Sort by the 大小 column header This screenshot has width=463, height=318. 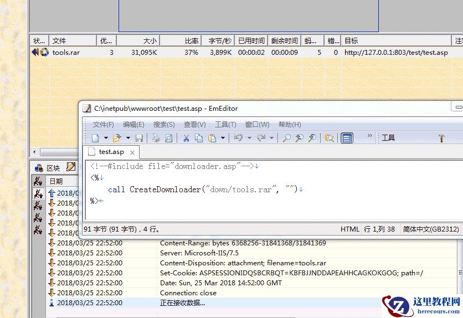tap(138, 41)
